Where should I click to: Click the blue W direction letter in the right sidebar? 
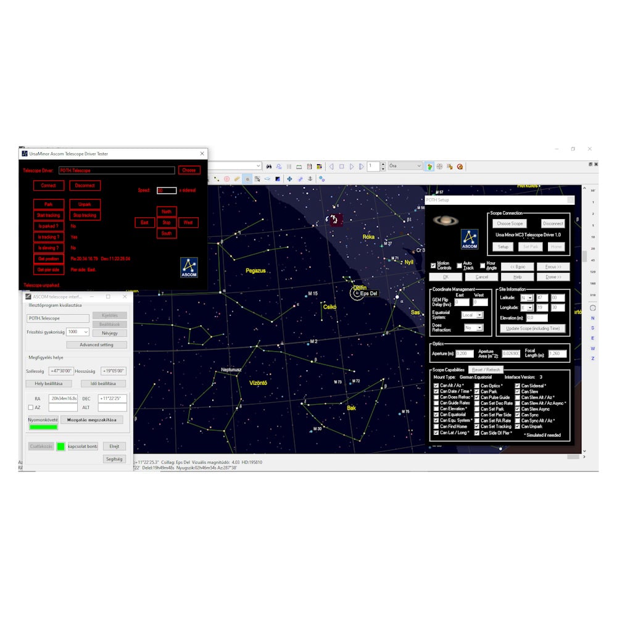pyautogui.click(x=592, y=348)
